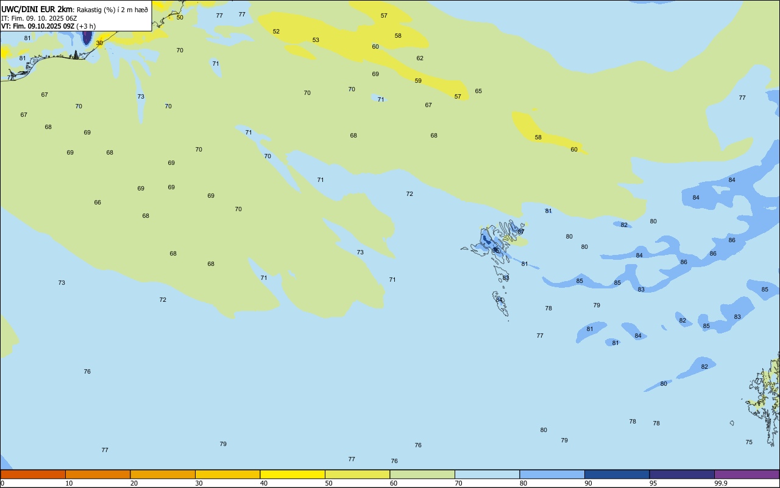Image resolution: width=780 pixels, height=488 pixels.
Task: Click the '95' legend scale label
Action: pyautogui.click(x=653, y=483)
